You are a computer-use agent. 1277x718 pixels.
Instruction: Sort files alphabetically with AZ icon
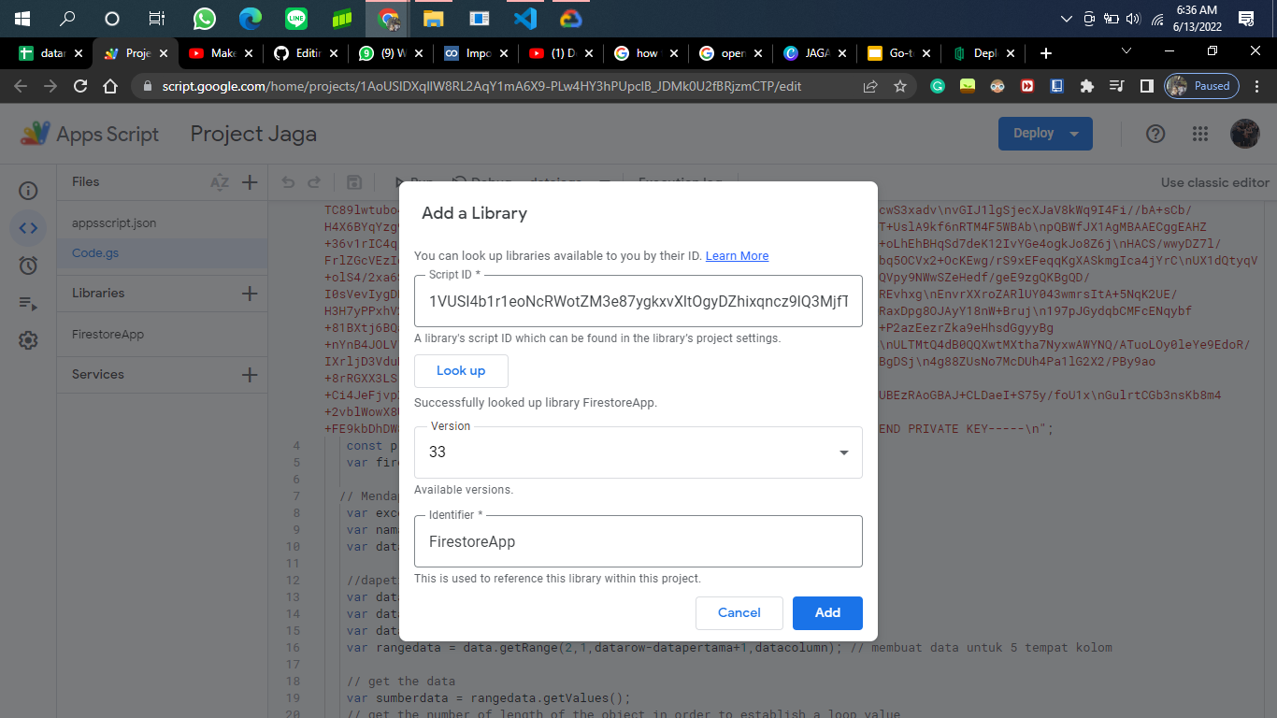click(x=220, y=182)
